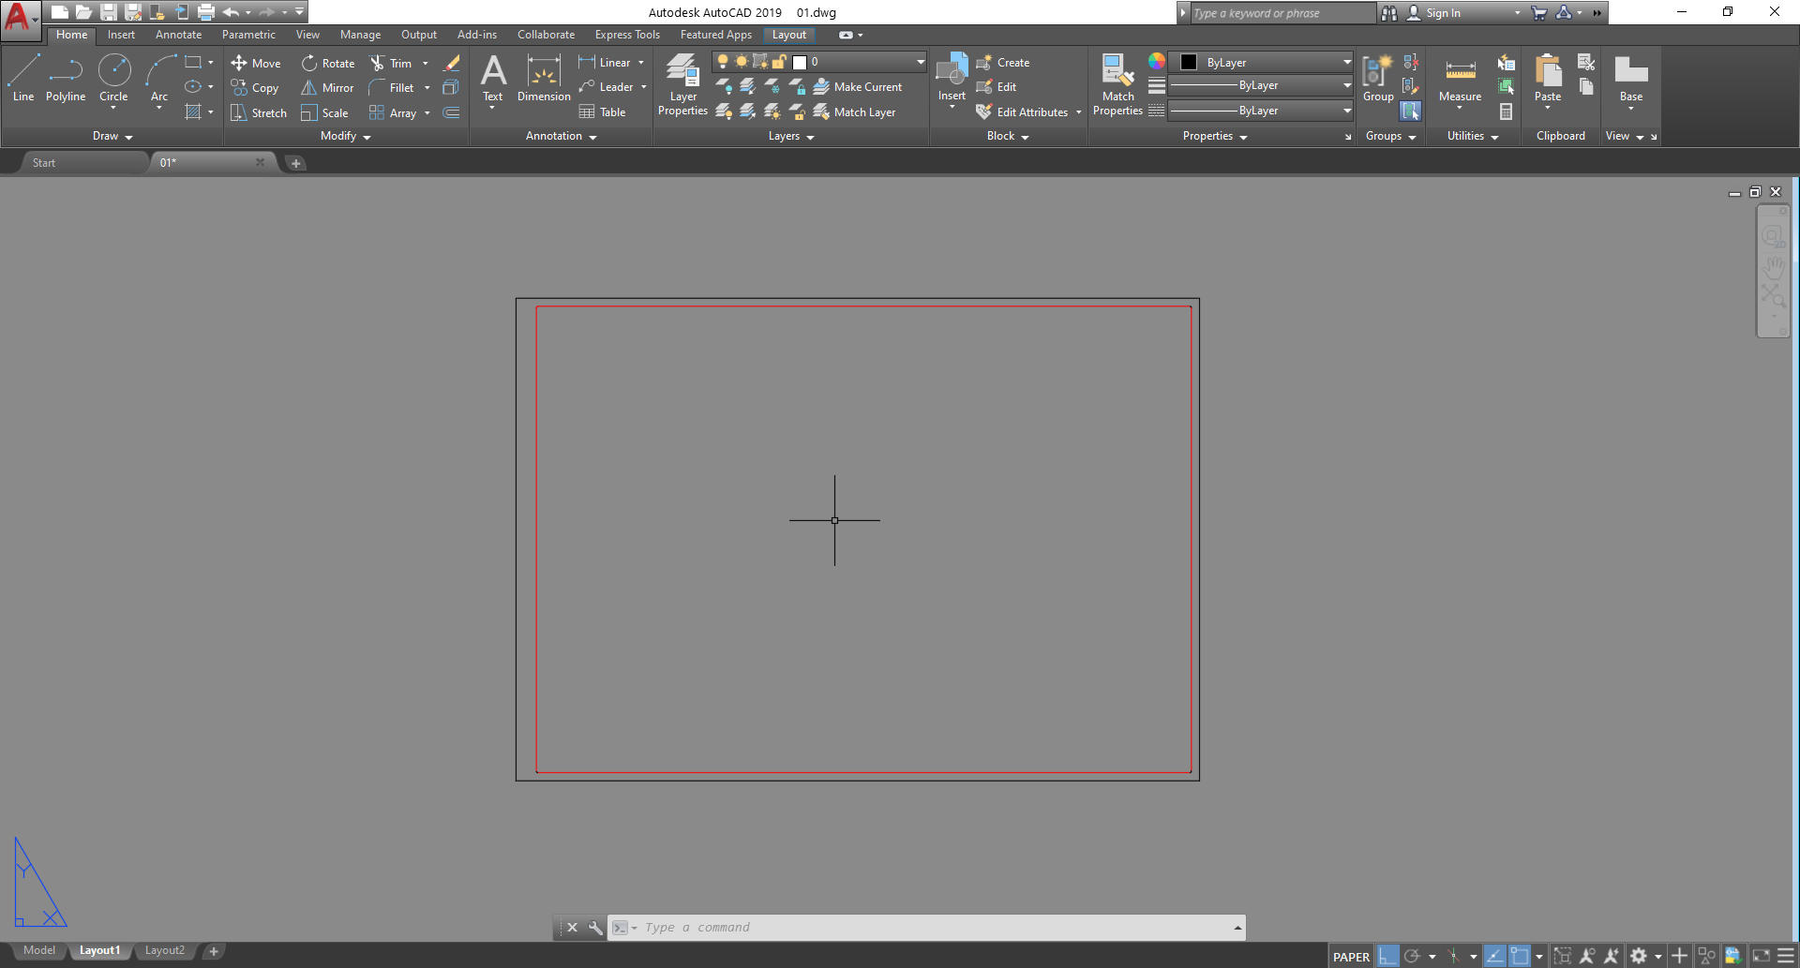Activate the Rotate command

(x=327, y=63)
